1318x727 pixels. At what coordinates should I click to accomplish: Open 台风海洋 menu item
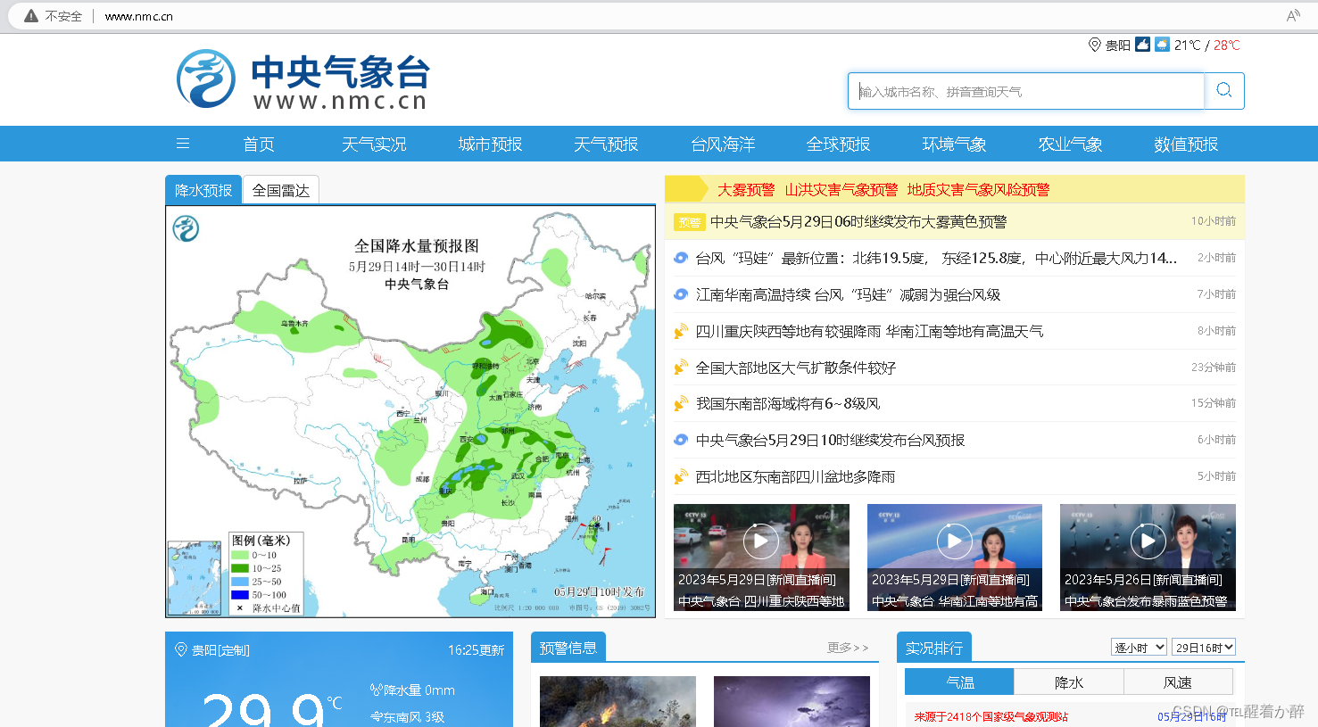(723, 144)
